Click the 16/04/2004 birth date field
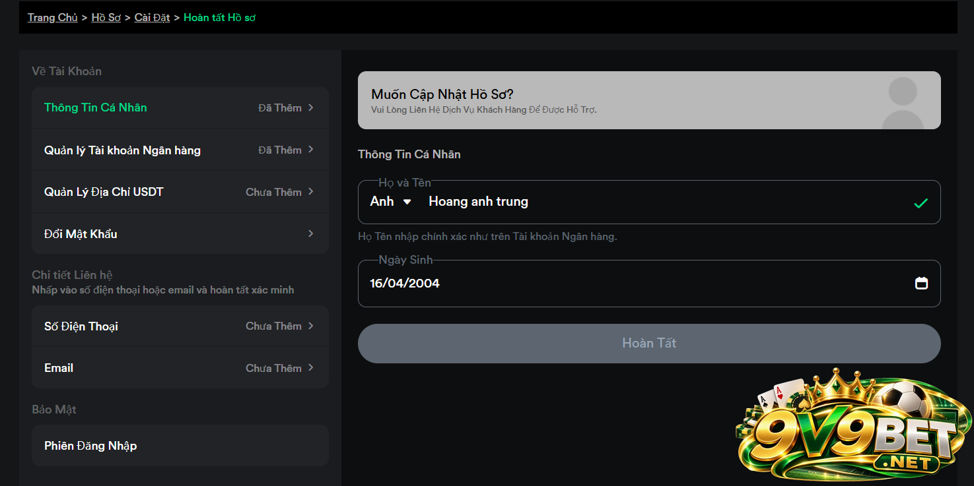 pos(649,283)
